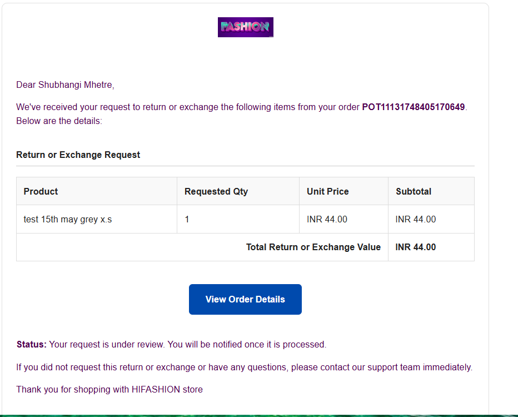Open the View Order Details button
This screenshot has width=518, height=417.
(245, 299)
